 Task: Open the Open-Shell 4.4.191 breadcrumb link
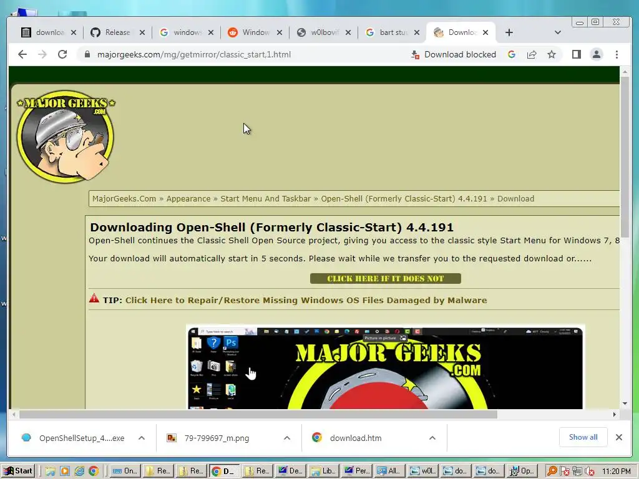pos(404,199)
